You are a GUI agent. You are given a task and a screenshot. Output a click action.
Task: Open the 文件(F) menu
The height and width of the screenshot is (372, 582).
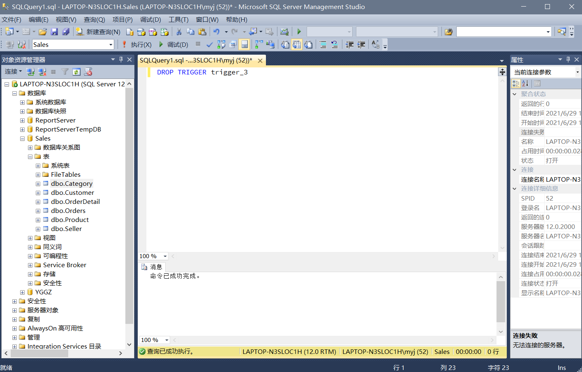tap(12, 19)
